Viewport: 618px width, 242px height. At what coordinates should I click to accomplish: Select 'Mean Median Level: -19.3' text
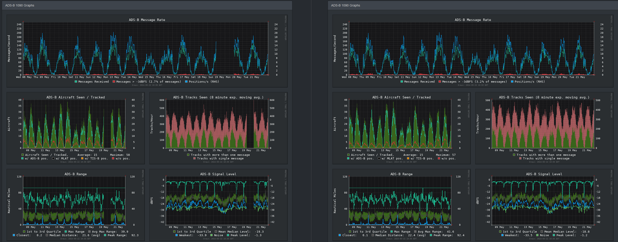(x=241, y=232)
